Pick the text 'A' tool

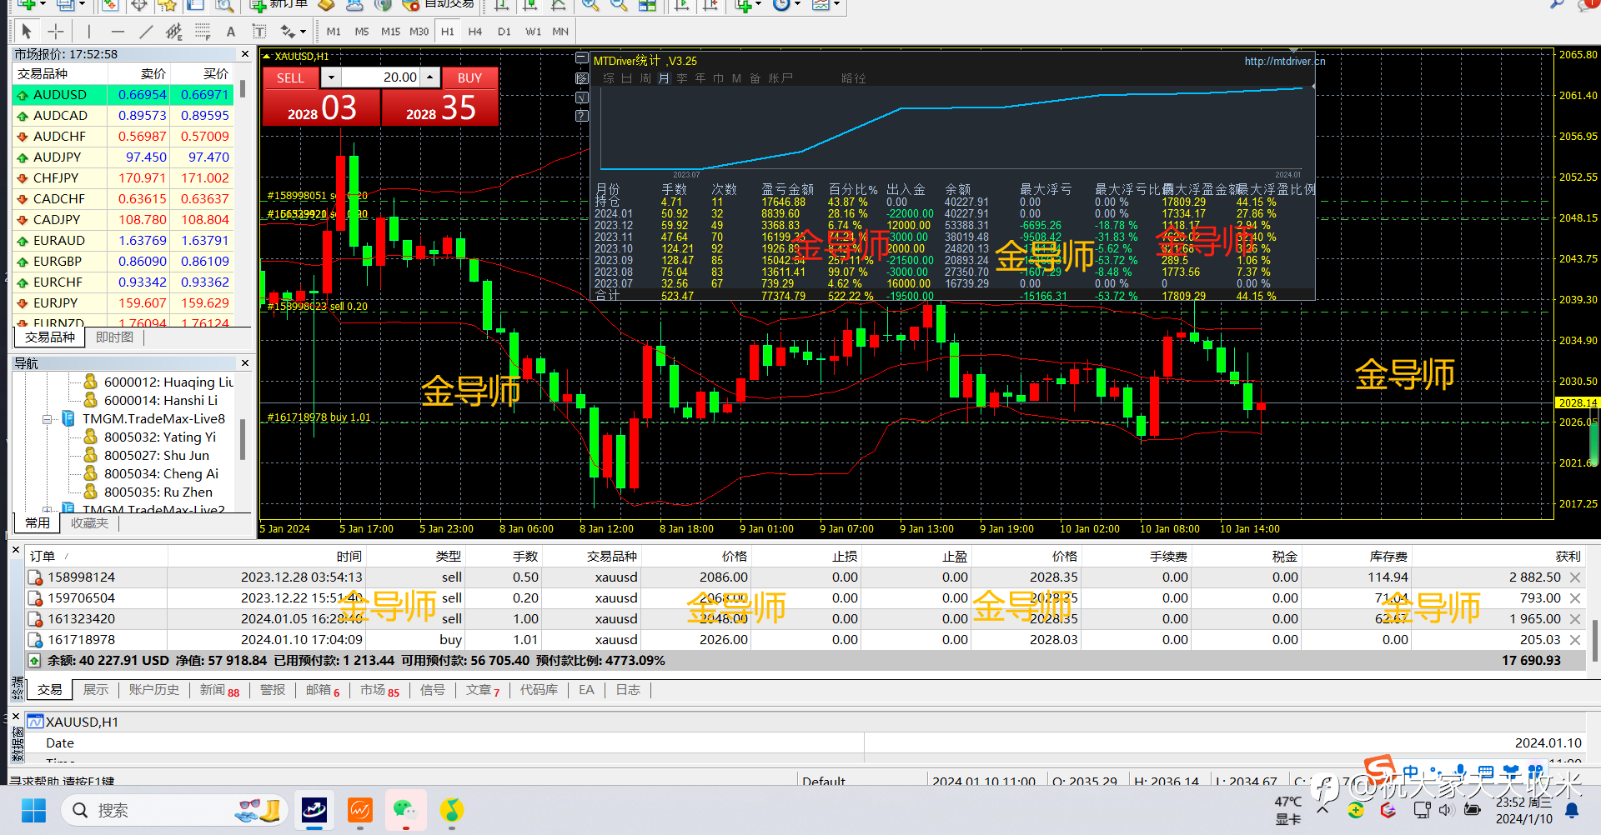click(231, 32)
